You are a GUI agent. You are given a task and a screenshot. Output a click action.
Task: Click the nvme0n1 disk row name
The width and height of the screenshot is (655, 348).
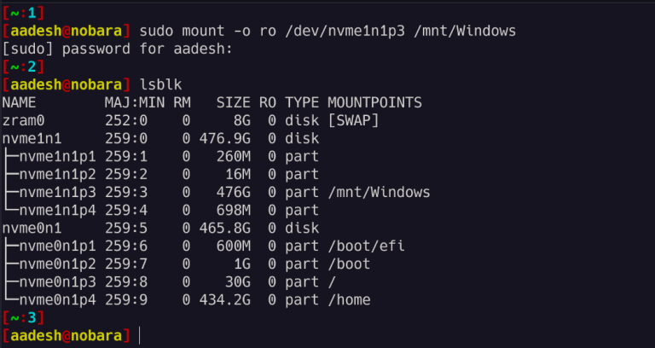click(32, 228)
